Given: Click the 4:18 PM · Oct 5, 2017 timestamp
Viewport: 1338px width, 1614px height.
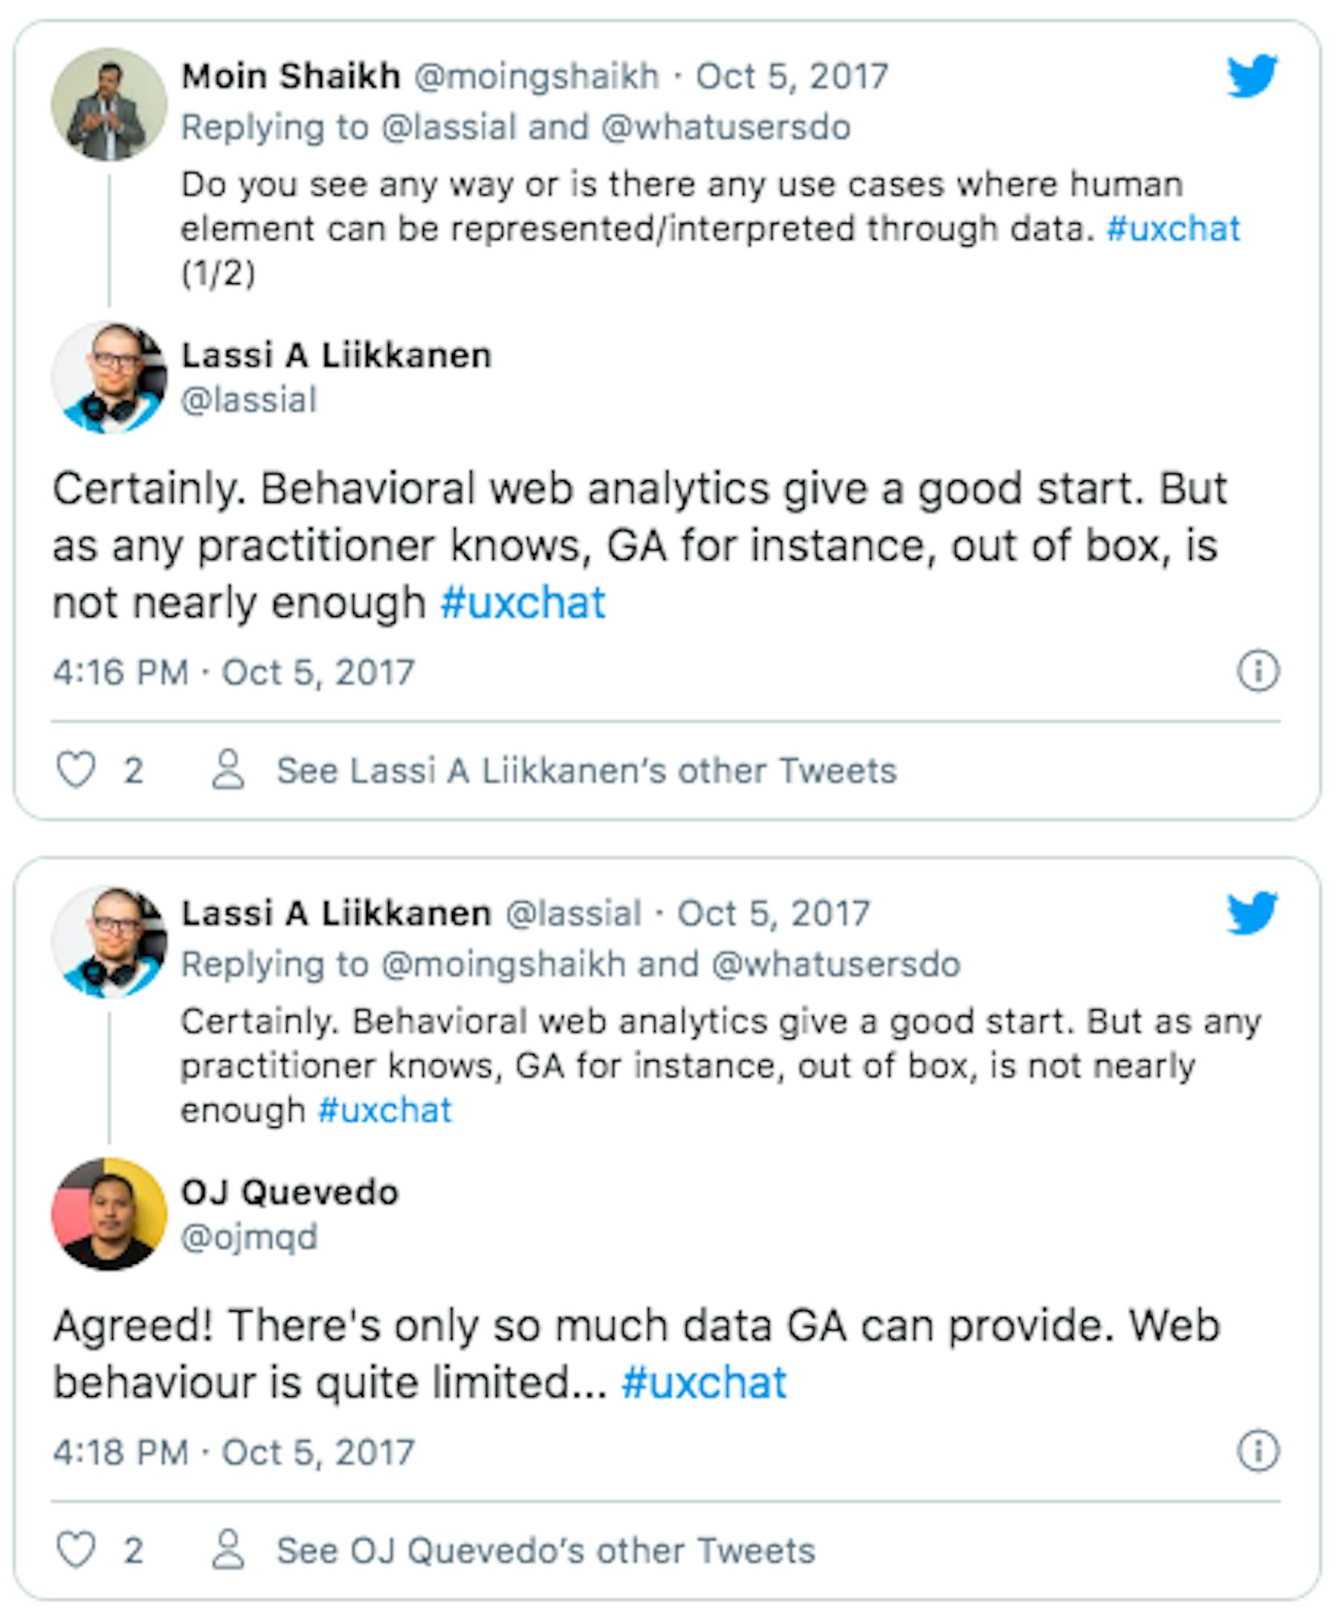Looking at the screenshot, I should click(x=233, y=1452).
